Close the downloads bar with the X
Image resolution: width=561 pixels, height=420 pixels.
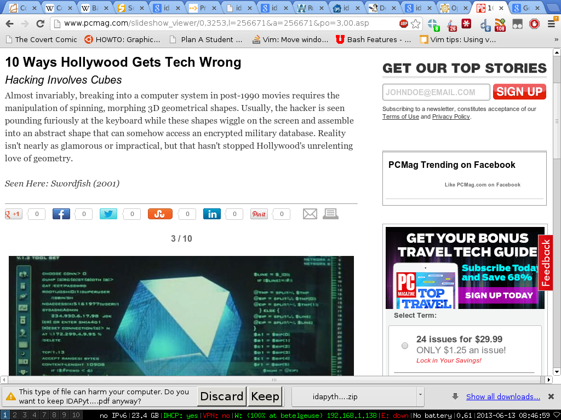pyautogui.click(x=551, y=396)
